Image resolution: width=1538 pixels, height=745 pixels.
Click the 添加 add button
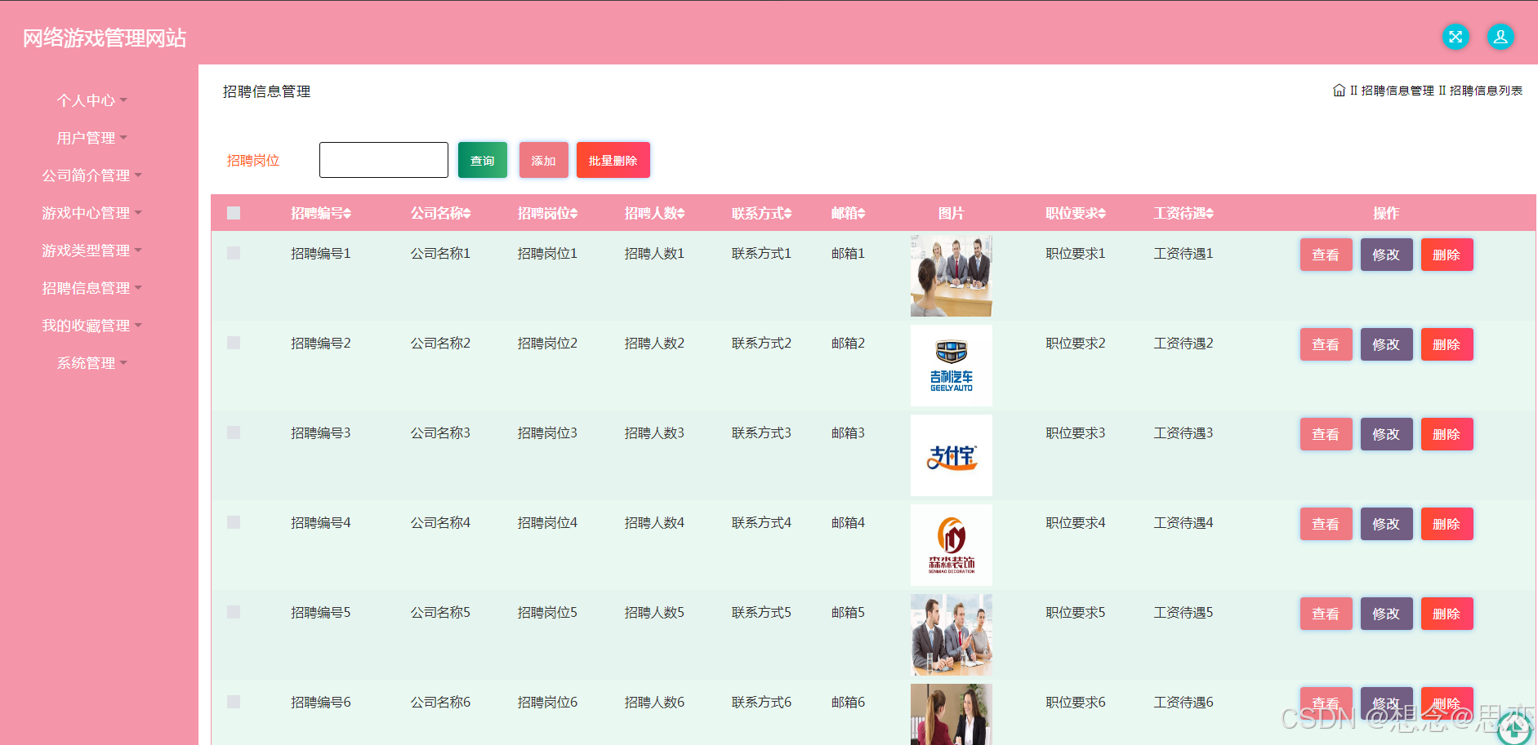[544, 160]
